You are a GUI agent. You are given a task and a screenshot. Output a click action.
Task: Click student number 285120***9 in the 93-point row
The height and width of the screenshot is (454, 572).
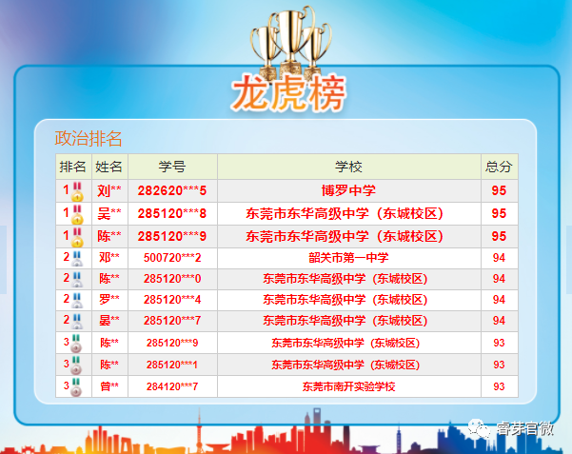172,343
